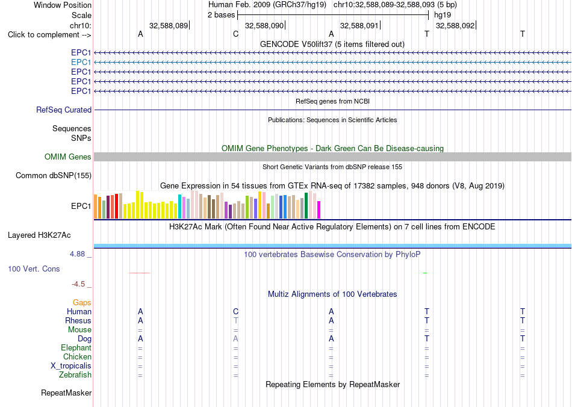Open 'Repeating Elements by RepeatMasker' track title
The image size is (572, 407).
coord(333,385)
